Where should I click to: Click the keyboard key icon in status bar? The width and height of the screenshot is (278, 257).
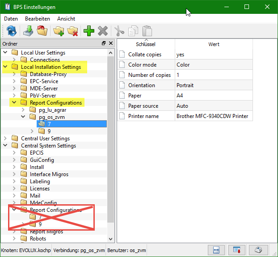coord(258,250)
